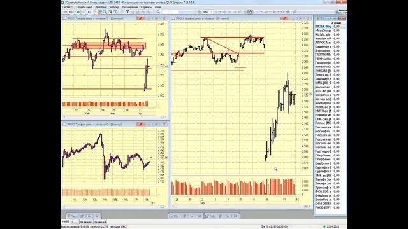This screenshot has height=229, width=408.
Task: Select the ОГК-2 ао row
Action: 330,119
